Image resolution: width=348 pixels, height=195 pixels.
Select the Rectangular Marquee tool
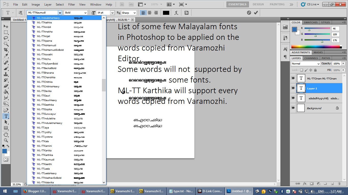[x=6, y=32]
